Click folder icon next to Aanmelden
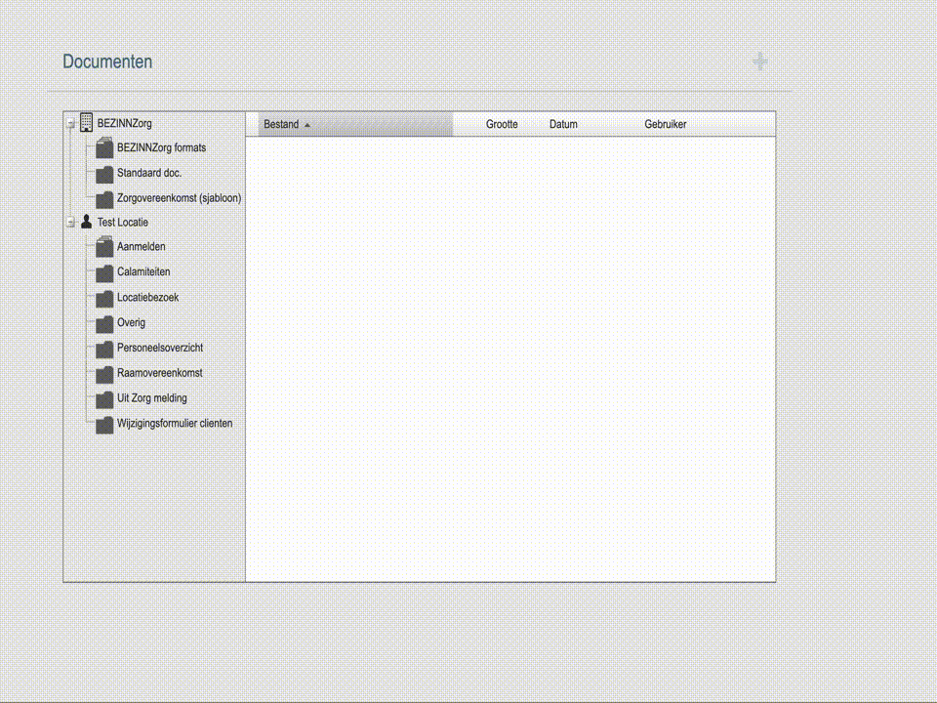 tap(104, 247)
